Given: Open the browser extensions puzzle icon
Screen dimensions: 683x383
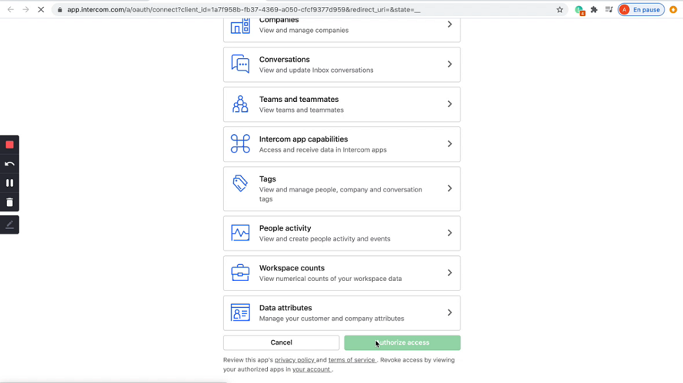Looking at the screenshot, I should click(594, 9).
